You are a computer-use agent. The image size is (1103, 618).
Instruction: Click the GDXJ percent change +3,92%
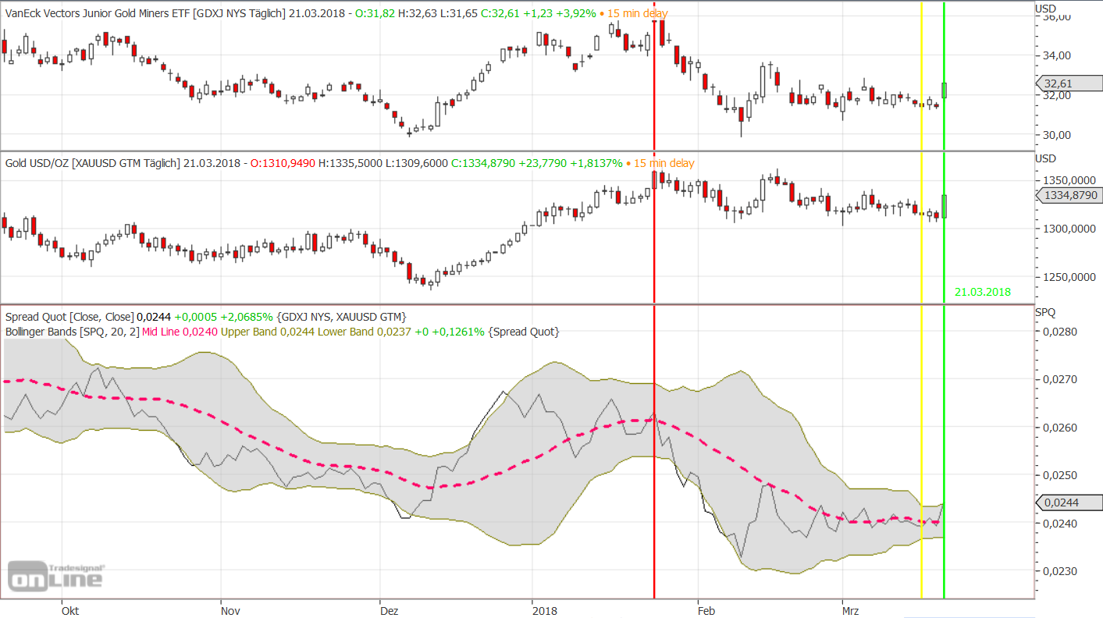(x=576, y=13)
